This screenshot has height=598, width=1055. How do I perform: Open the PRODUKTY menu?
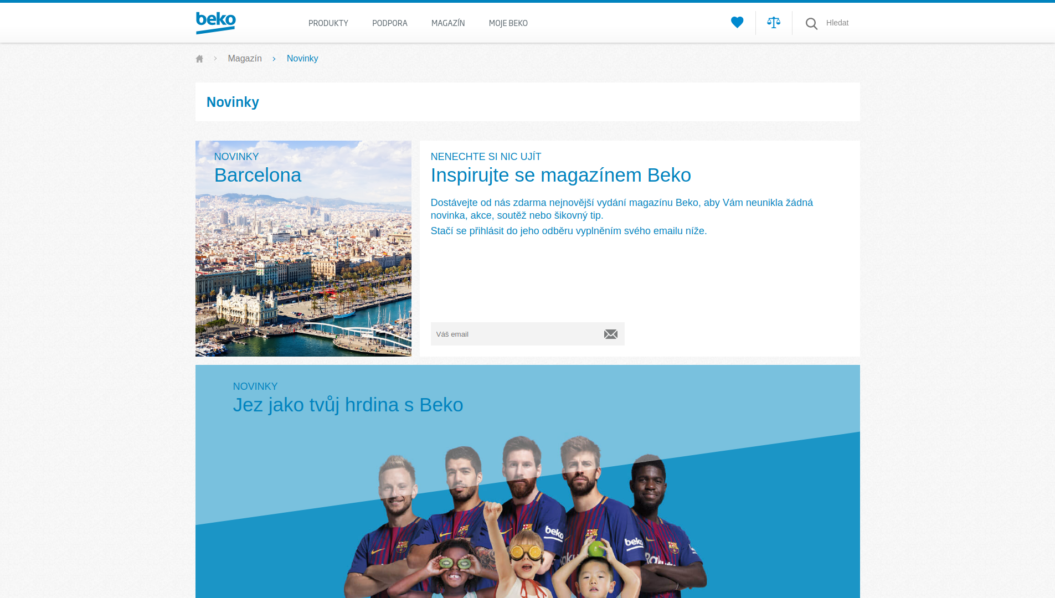(x=328, y=23)
